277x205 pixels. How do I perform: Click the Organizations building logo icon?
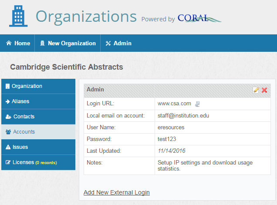[x=18, y=16]
